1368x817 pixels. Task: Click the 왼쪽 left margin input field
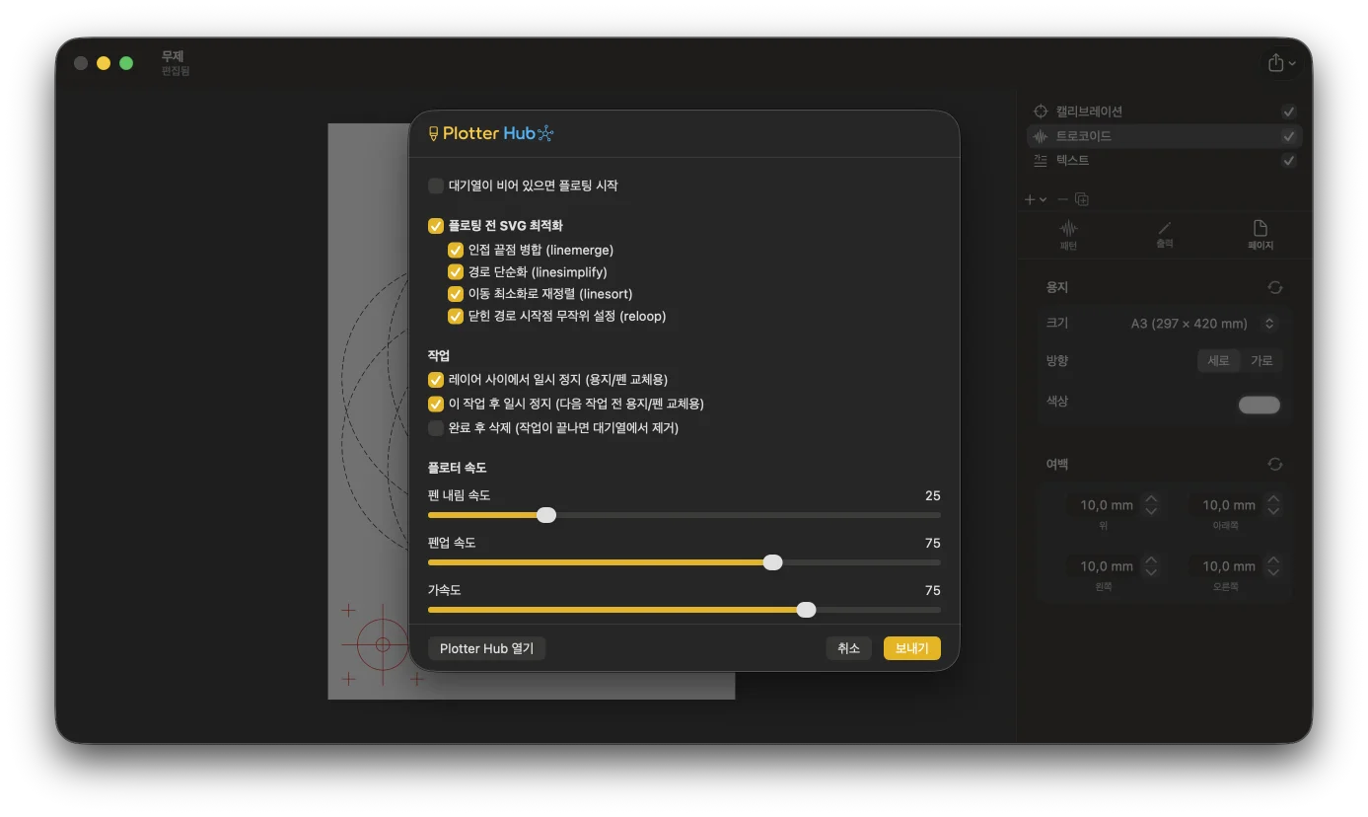coord(1104,566)
